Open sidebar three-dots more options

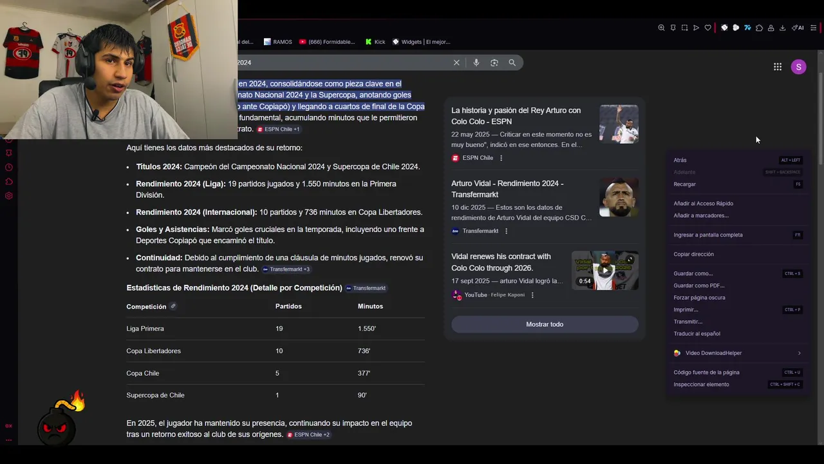point(9,440)
